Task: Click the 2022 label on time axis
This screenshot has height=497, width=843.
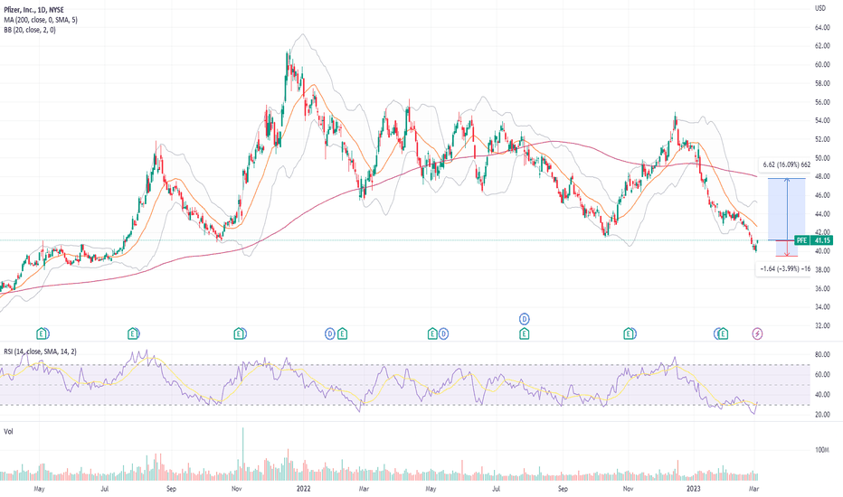Action: (x=304, y=488)
